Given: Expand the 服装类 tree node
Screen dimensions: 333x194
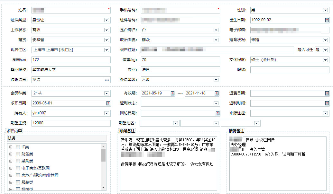Looking at the screenshot, I should point(11,182).
